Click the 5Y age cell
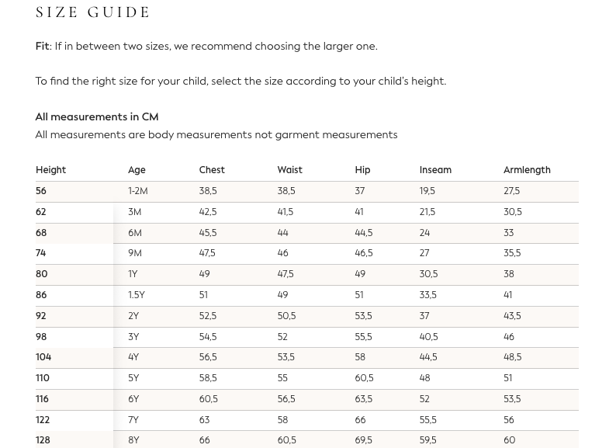Screen dimensions: 616x448 click(133, 378)
